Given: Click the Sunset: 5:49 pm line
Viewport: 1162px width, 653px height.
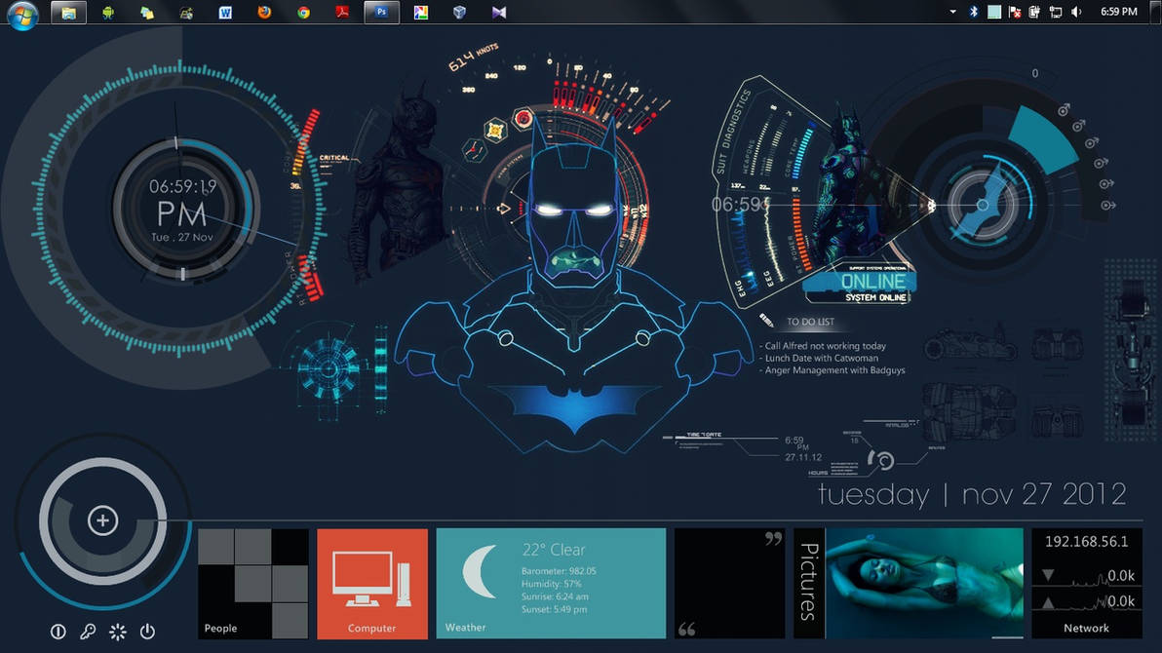Looking at the screenshot, I should 554,609.
